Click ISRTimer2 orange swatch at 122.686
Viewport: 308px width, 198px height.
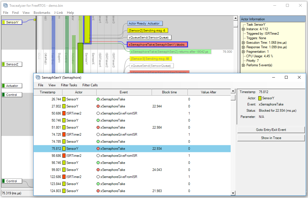[x=64, y=177]
